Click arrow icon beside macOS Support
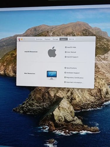 (x=65, y=57)
